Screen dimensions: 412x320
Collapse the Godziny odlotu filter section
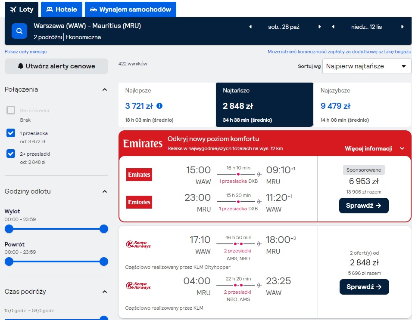coord(105,191)
